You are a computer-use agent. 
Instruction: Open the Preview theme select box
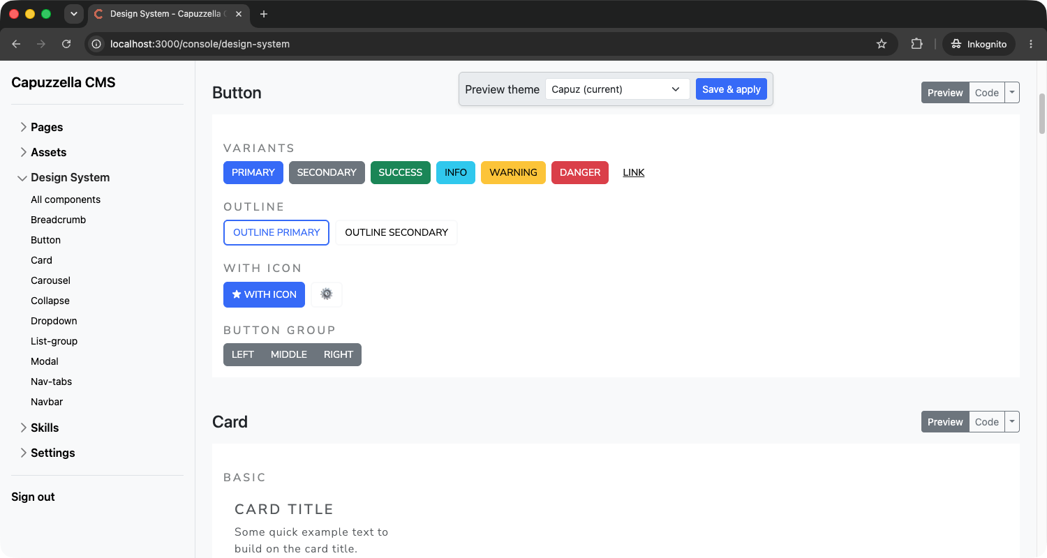click(x=617, y=89)
